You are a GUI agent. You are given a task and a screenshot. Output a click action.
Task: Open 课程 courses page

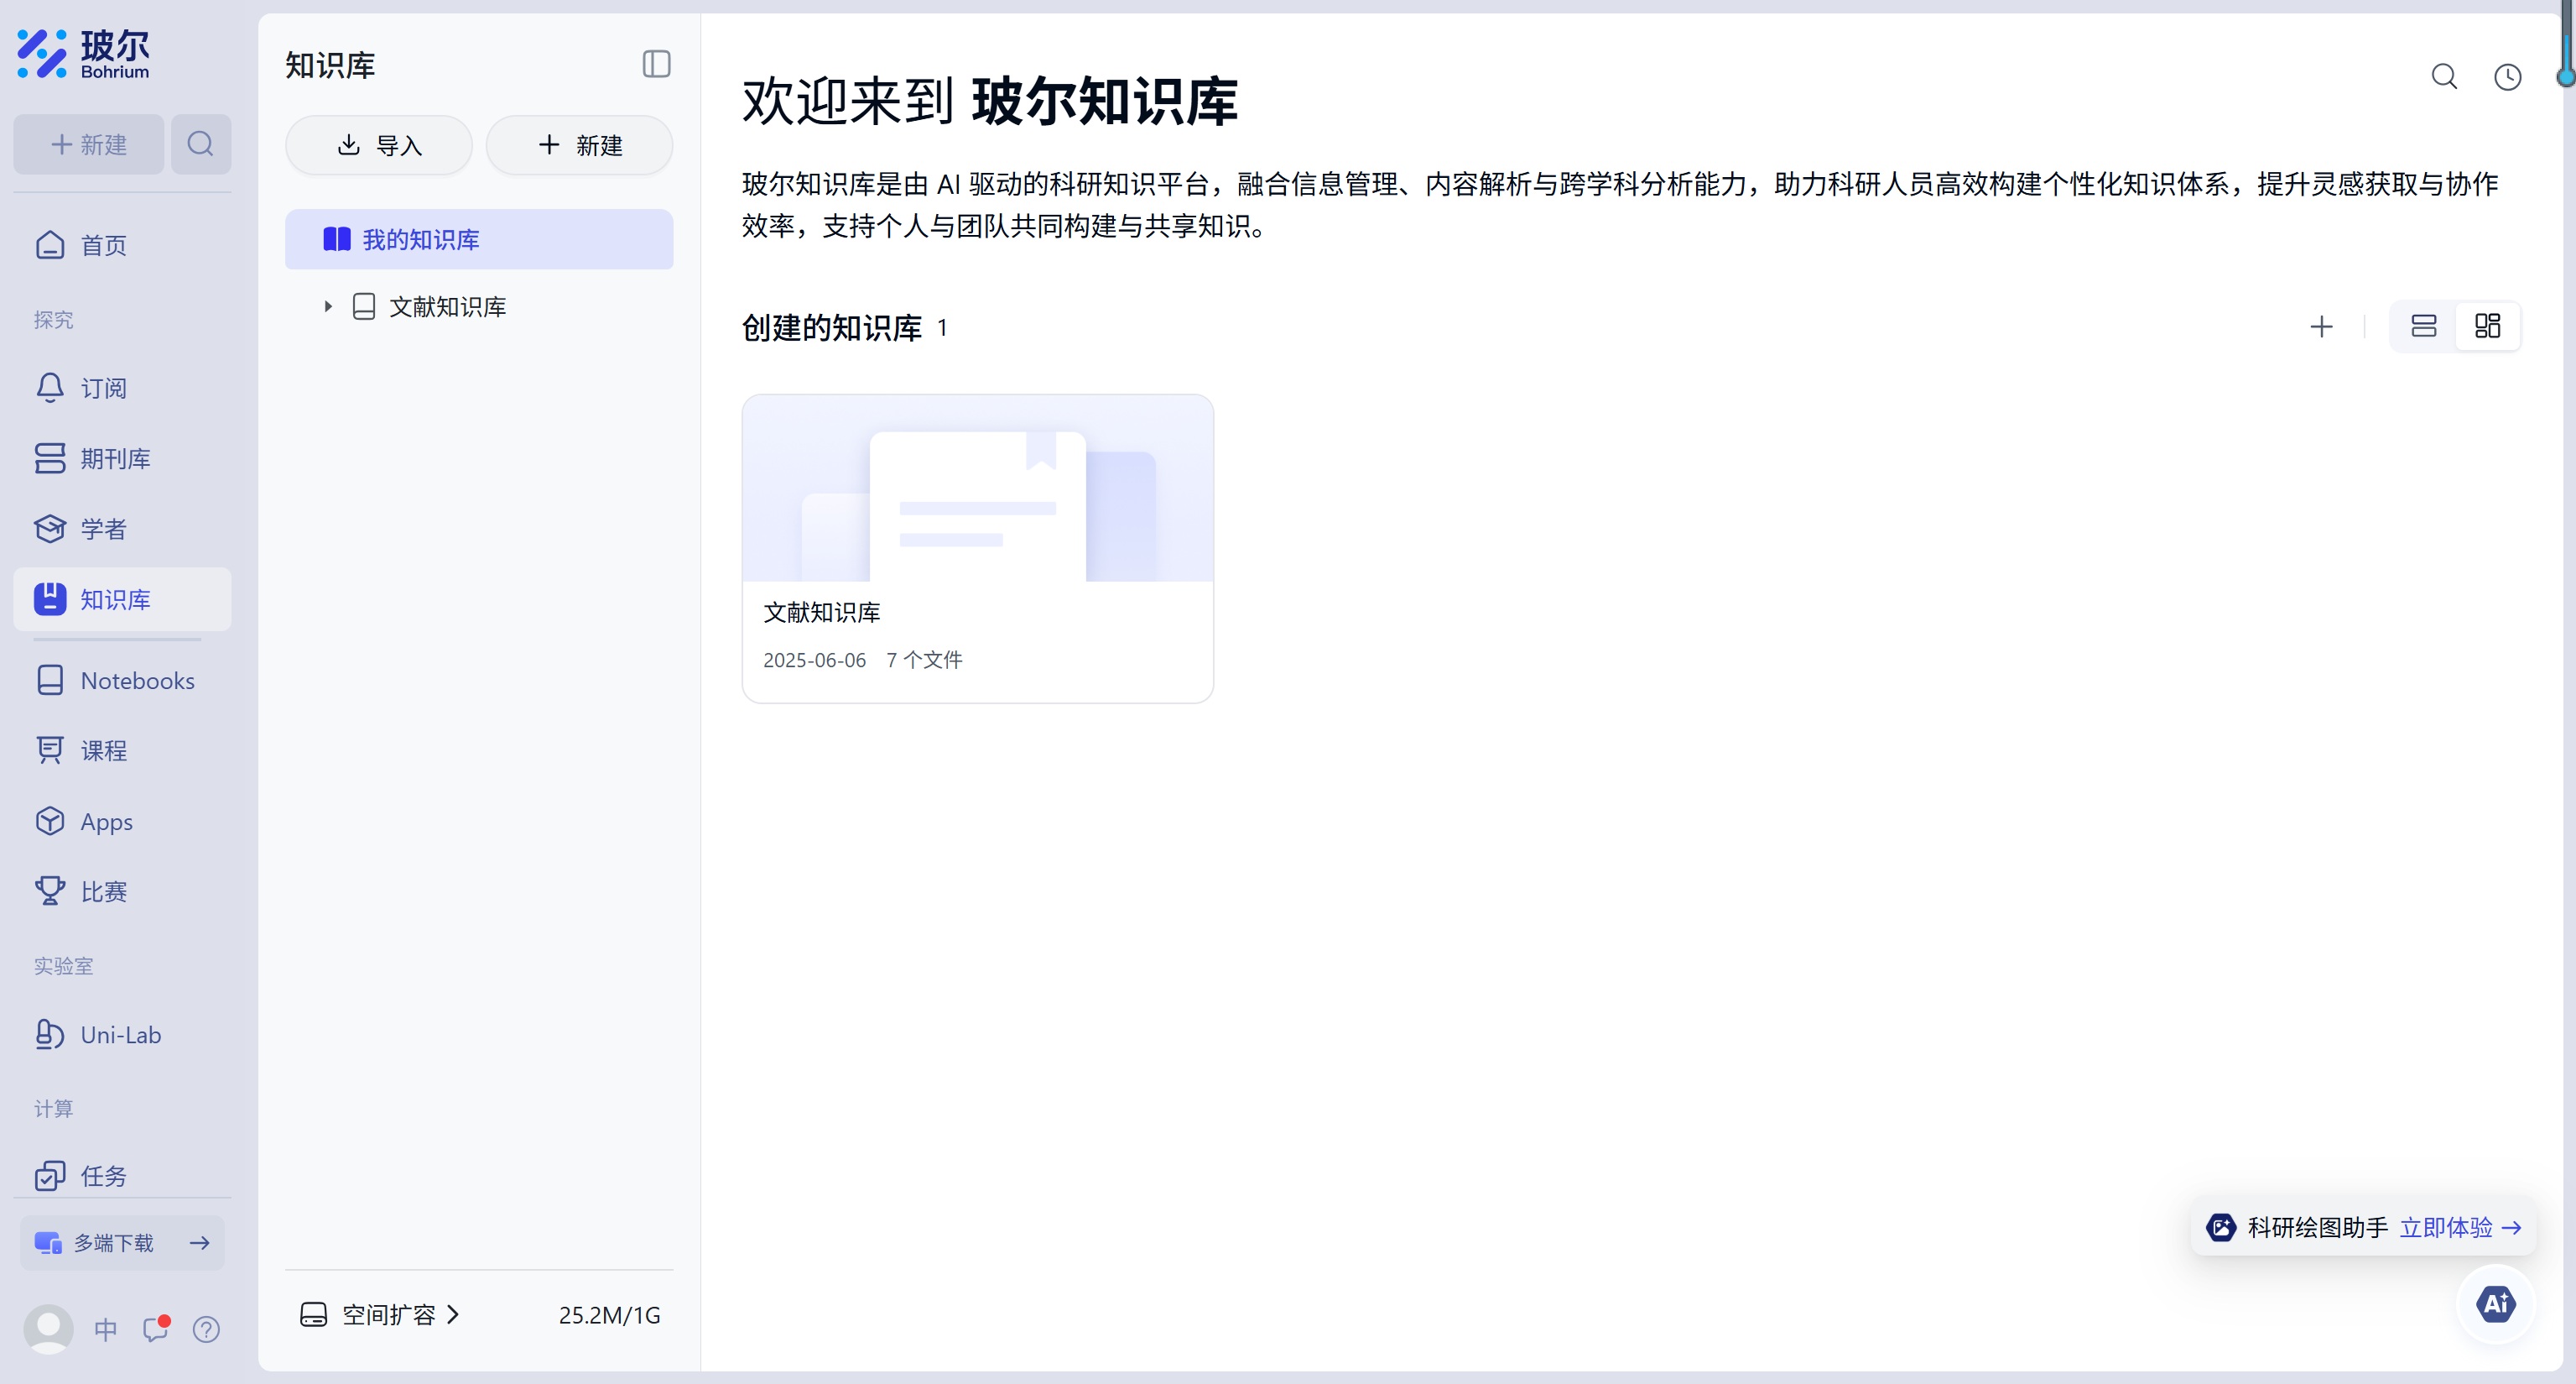tap(122, 750)
